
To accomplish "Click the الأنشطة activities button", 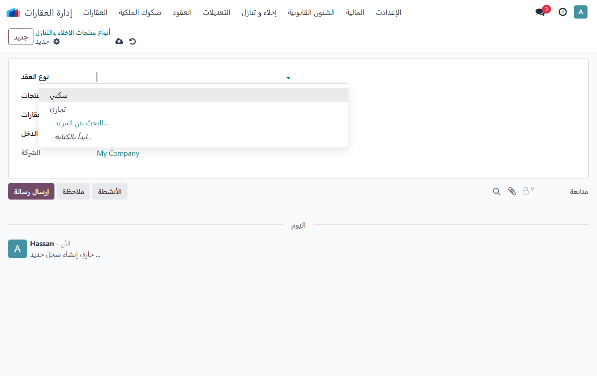I will (x=110, y=191).
